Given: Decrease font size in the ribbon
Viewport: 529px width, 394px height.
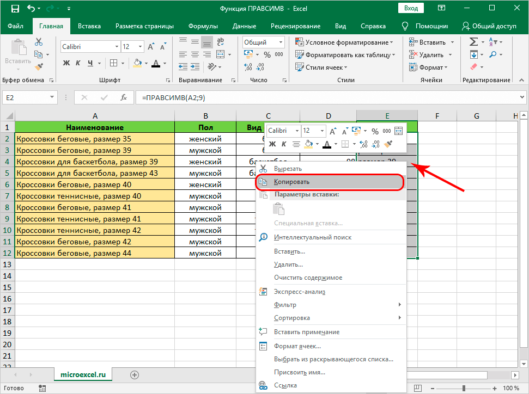Looking at the screenshot, I should [163, 47].
